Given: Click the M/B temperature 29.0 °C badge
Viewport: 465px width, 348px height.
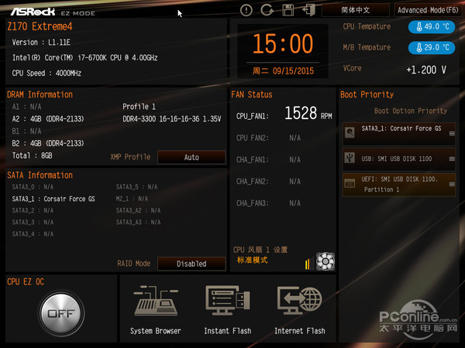Looking at the screenshot, I should [x=432, y=48].
